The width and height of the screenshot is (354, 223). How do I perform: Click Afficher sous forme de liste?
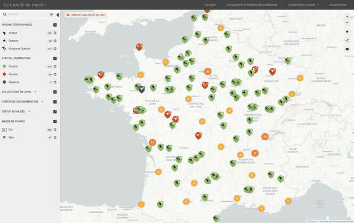[84, 15]
